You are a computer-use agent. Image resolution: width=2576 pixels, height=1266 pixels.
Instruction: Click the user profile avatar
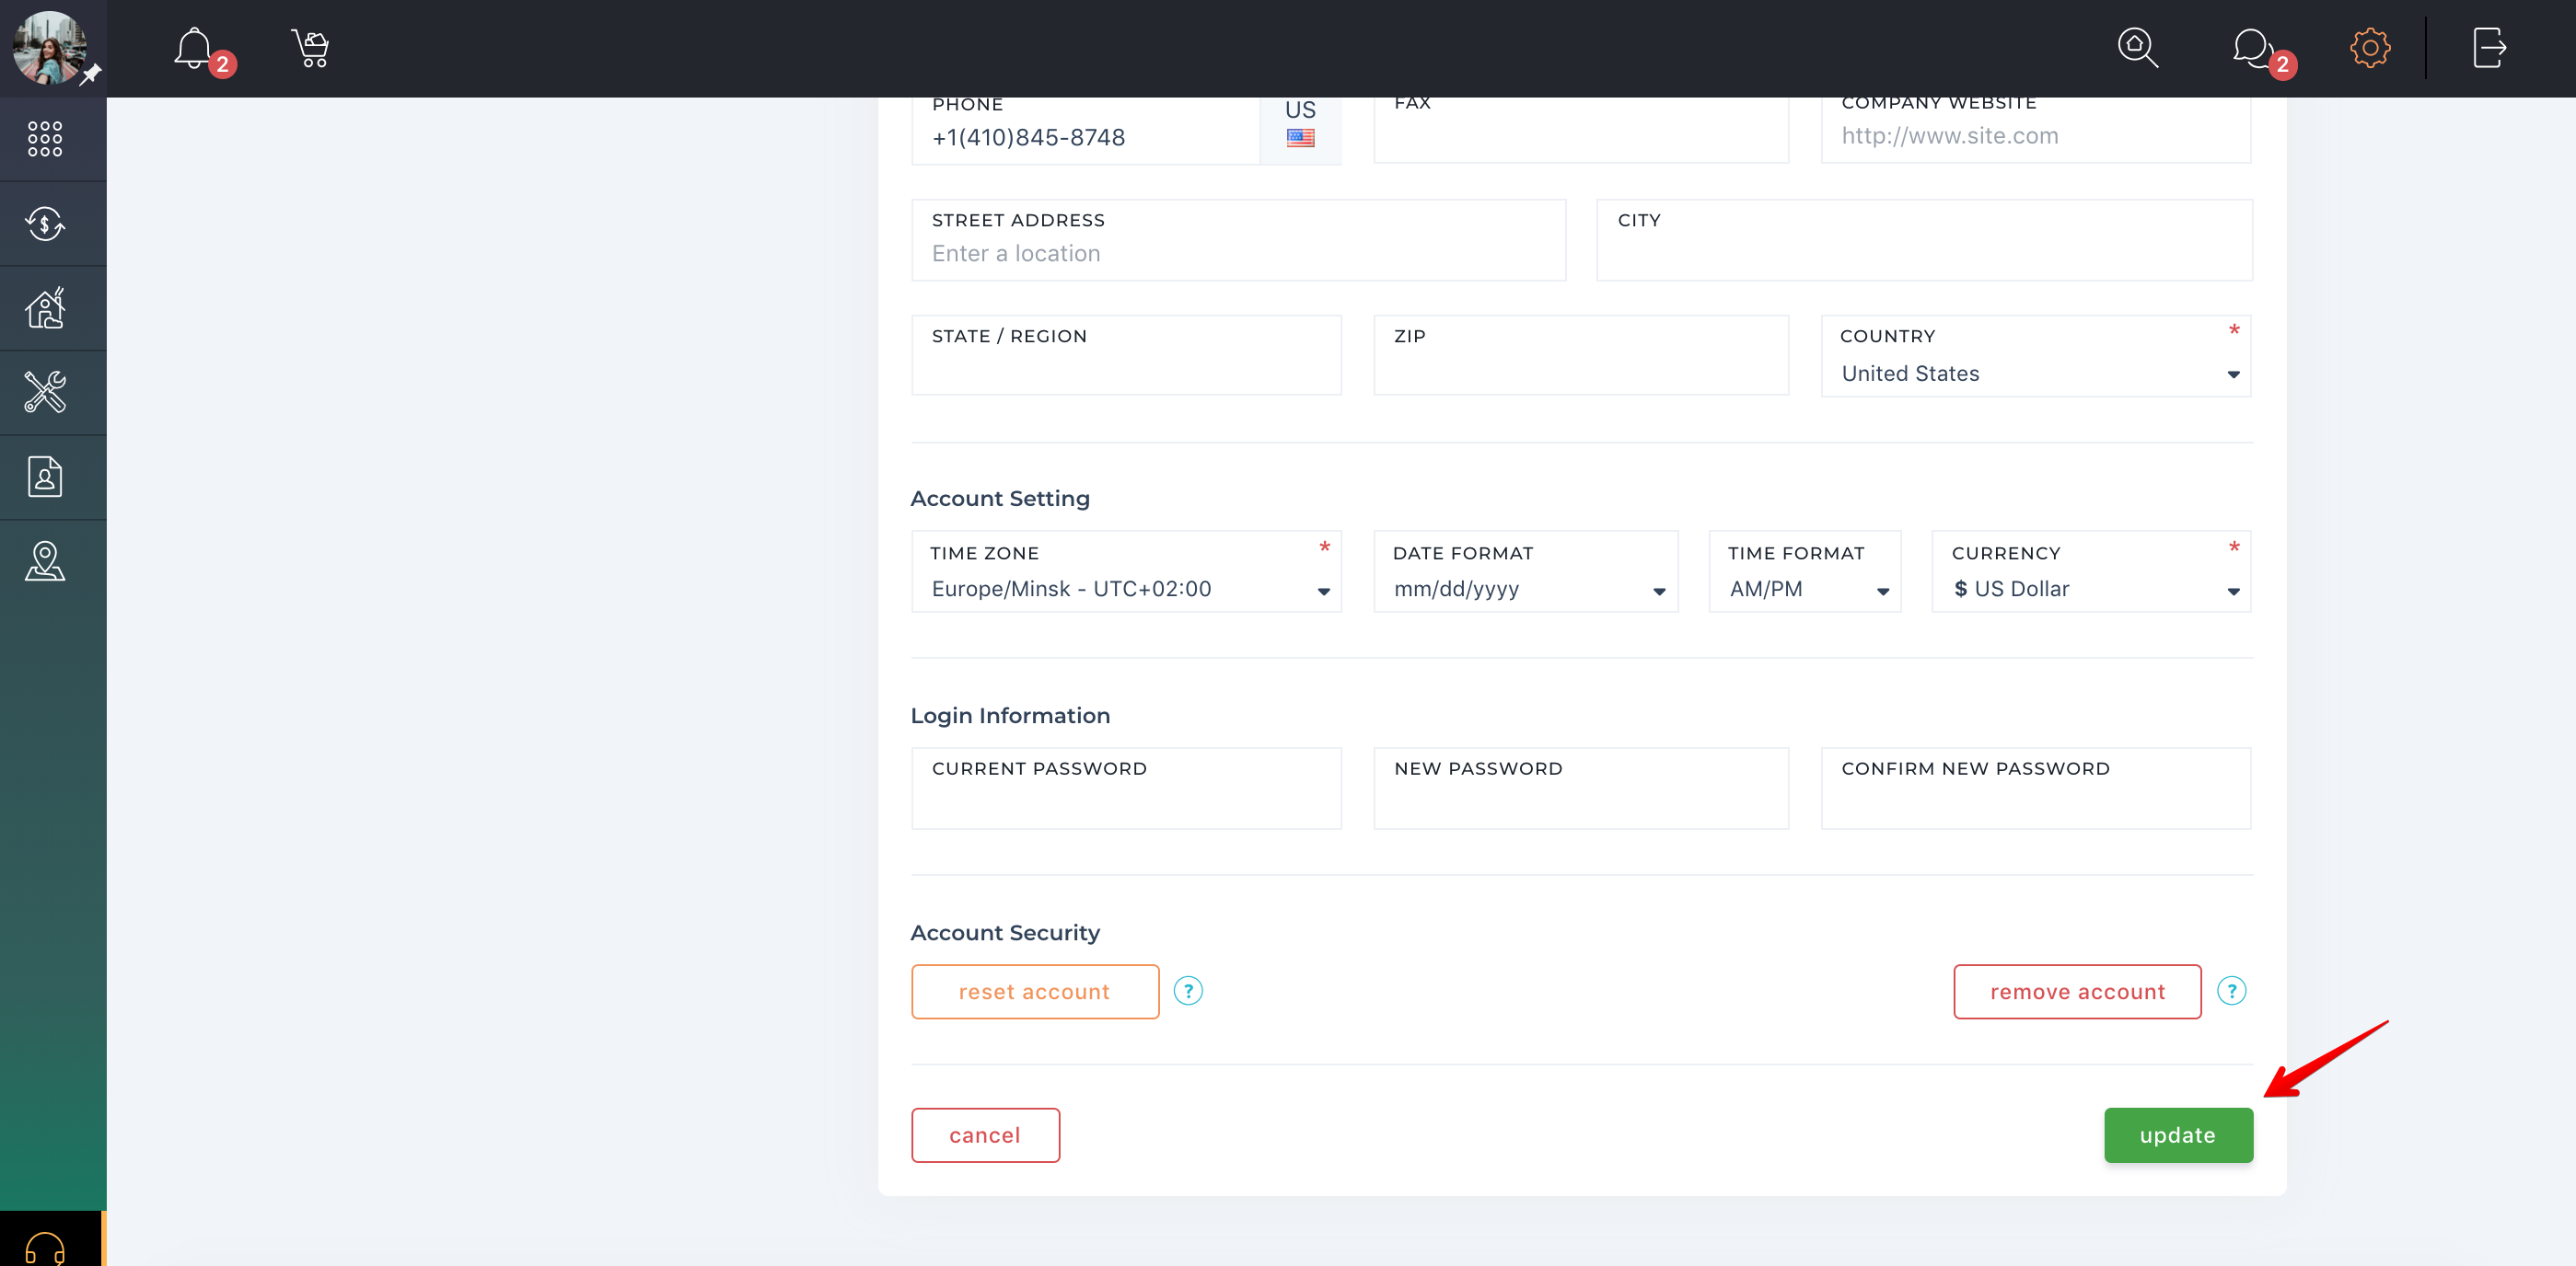pos(48,48)
